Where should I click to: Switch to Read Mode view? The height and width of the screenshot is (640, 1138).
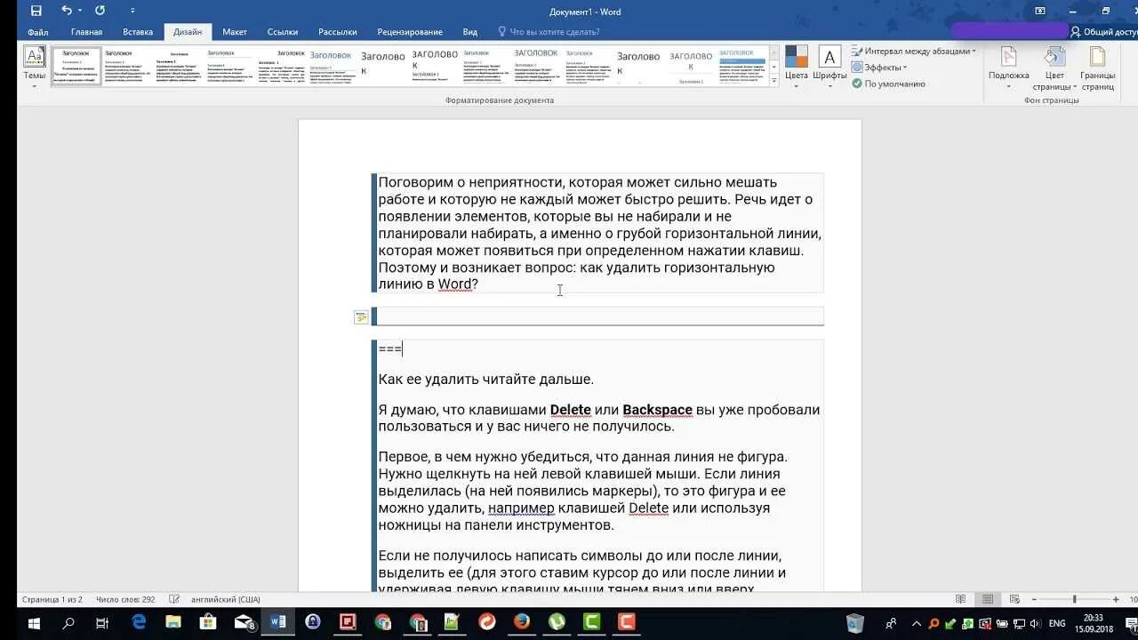tap(960, 600)
